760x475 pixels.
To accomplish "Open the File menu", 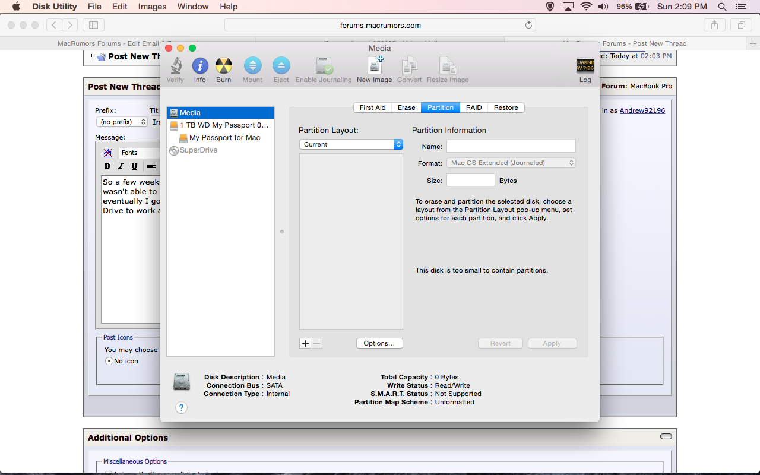I will pyautogui.click(x=94, y=7).
